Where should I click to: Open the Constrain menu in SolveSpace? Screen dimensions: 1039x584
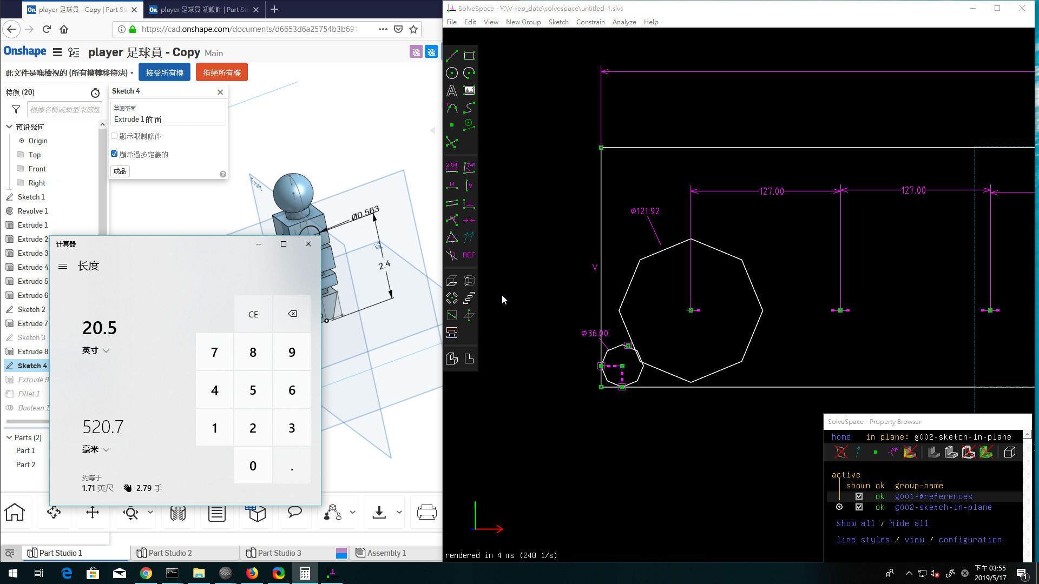coord(590,22)
